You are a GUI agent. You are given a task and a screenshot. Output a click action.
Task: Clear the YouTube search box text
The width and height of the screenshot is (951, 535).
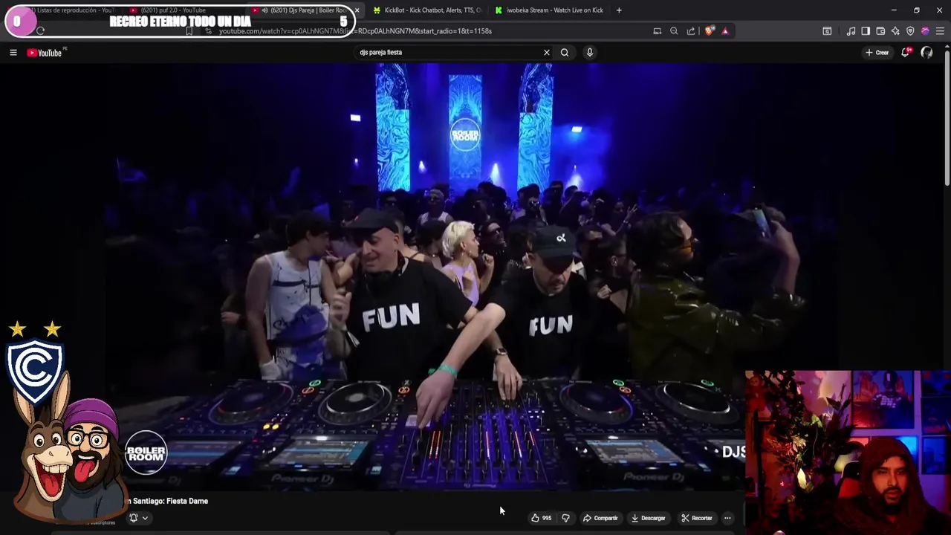547,53
